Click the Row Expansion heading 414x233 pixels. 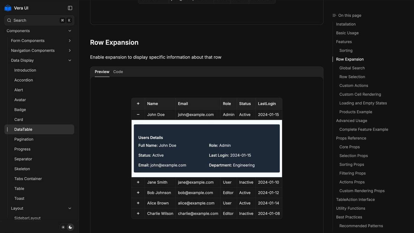[x=114, y=42]
